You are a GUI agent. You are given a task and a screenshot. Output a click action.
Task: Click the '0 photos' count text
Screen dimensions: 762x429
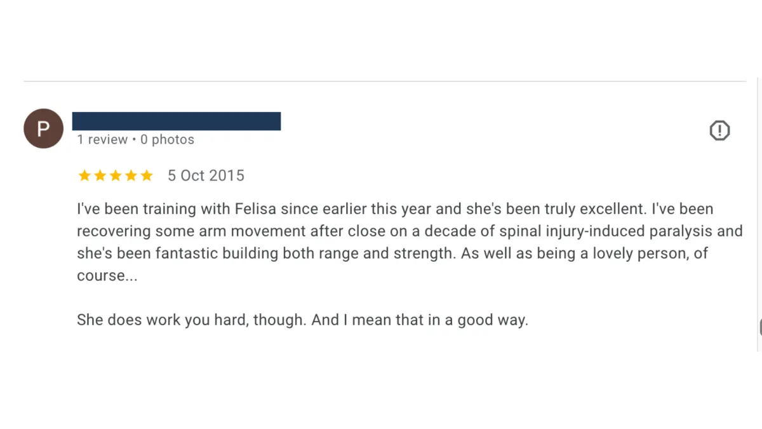[x=167, y=140]
